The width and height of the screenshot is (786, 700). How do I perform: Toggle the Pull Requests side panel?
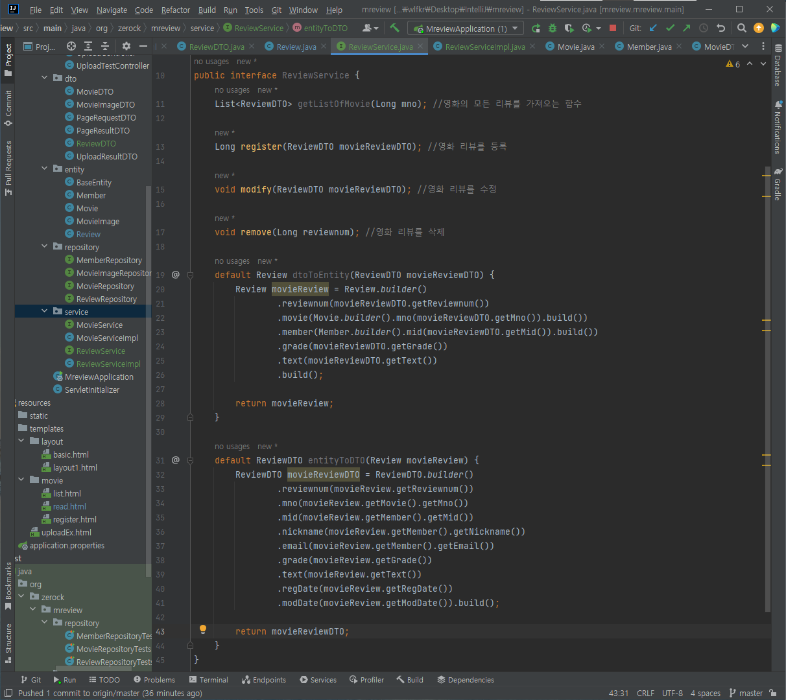click(8, 168)
